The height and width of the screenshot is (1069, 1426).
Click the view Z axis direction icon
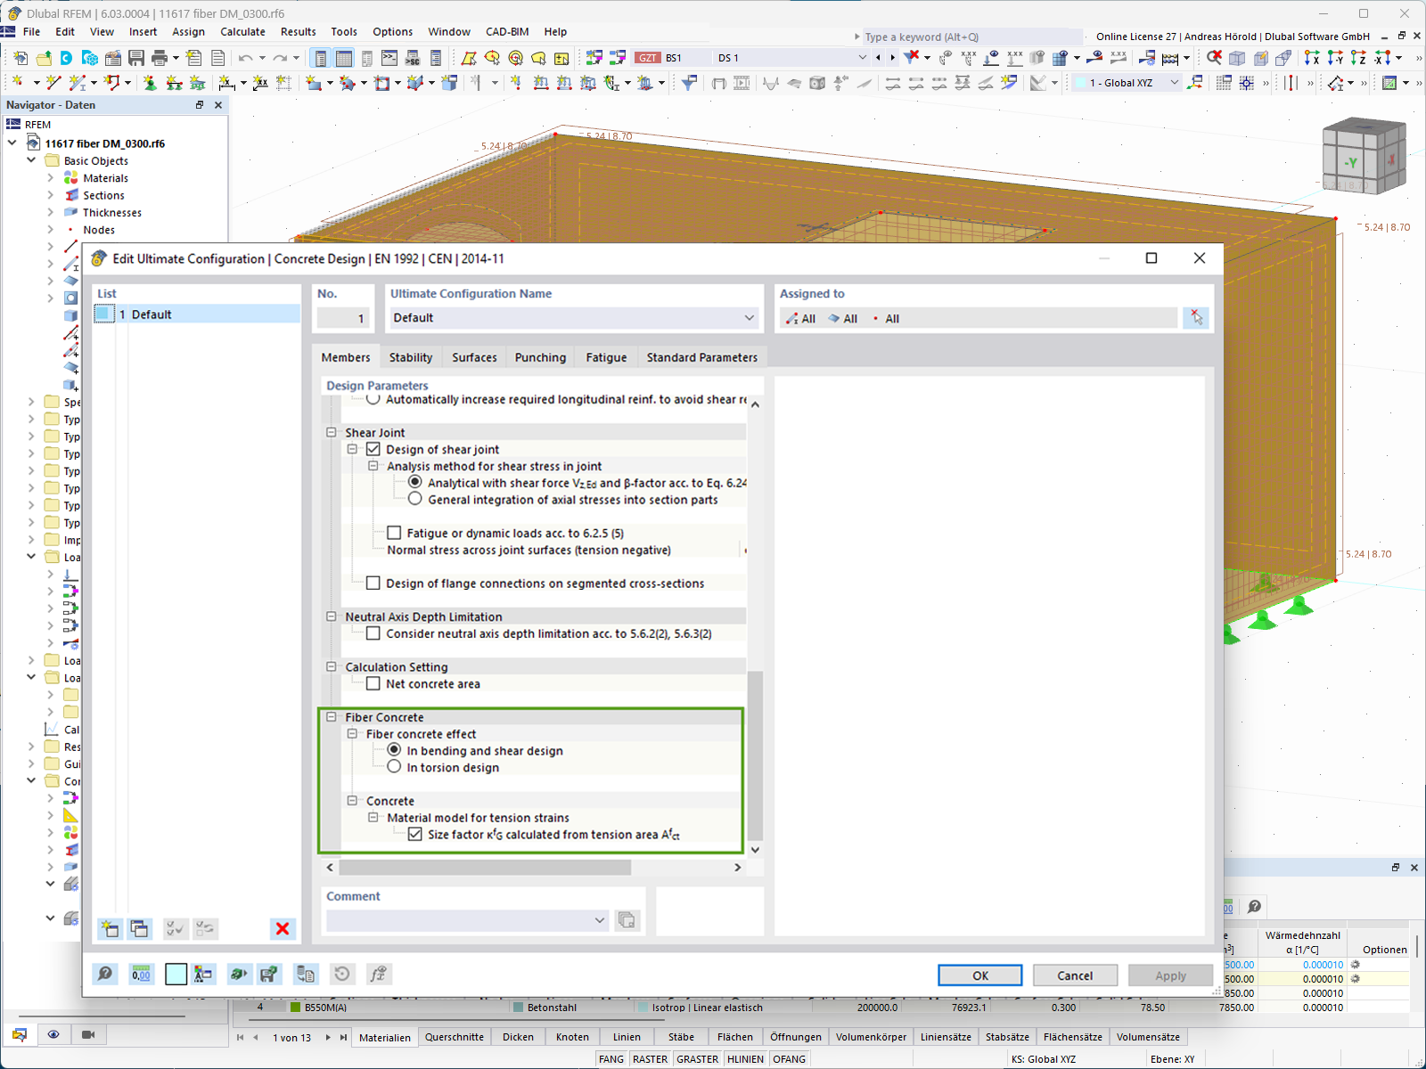[x=1358, y=58]
